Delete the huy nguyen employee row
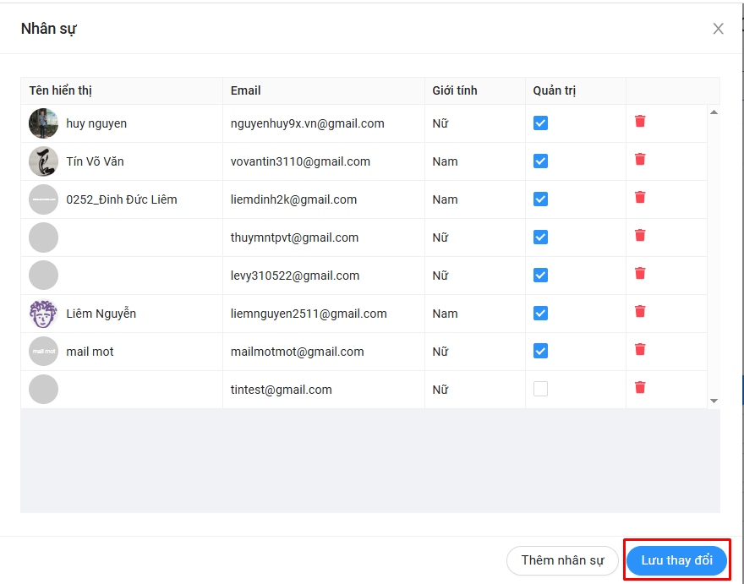 point(640,122)
